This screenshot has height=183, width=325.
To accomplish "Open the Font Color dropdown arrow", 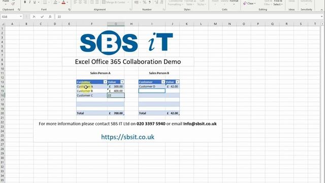I will coord(68,2).
